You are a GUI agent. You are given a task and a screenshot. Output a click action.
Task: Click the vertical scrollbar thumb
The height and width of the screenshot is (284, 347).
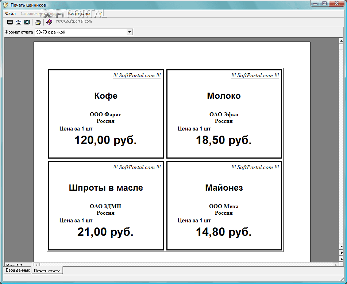click(341, 47)
